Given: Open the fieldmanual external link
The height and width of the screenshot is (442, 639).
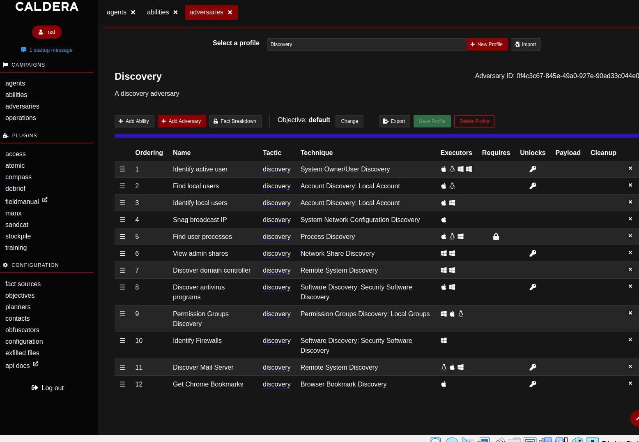Looking at the screenshot, I should 26,201.
